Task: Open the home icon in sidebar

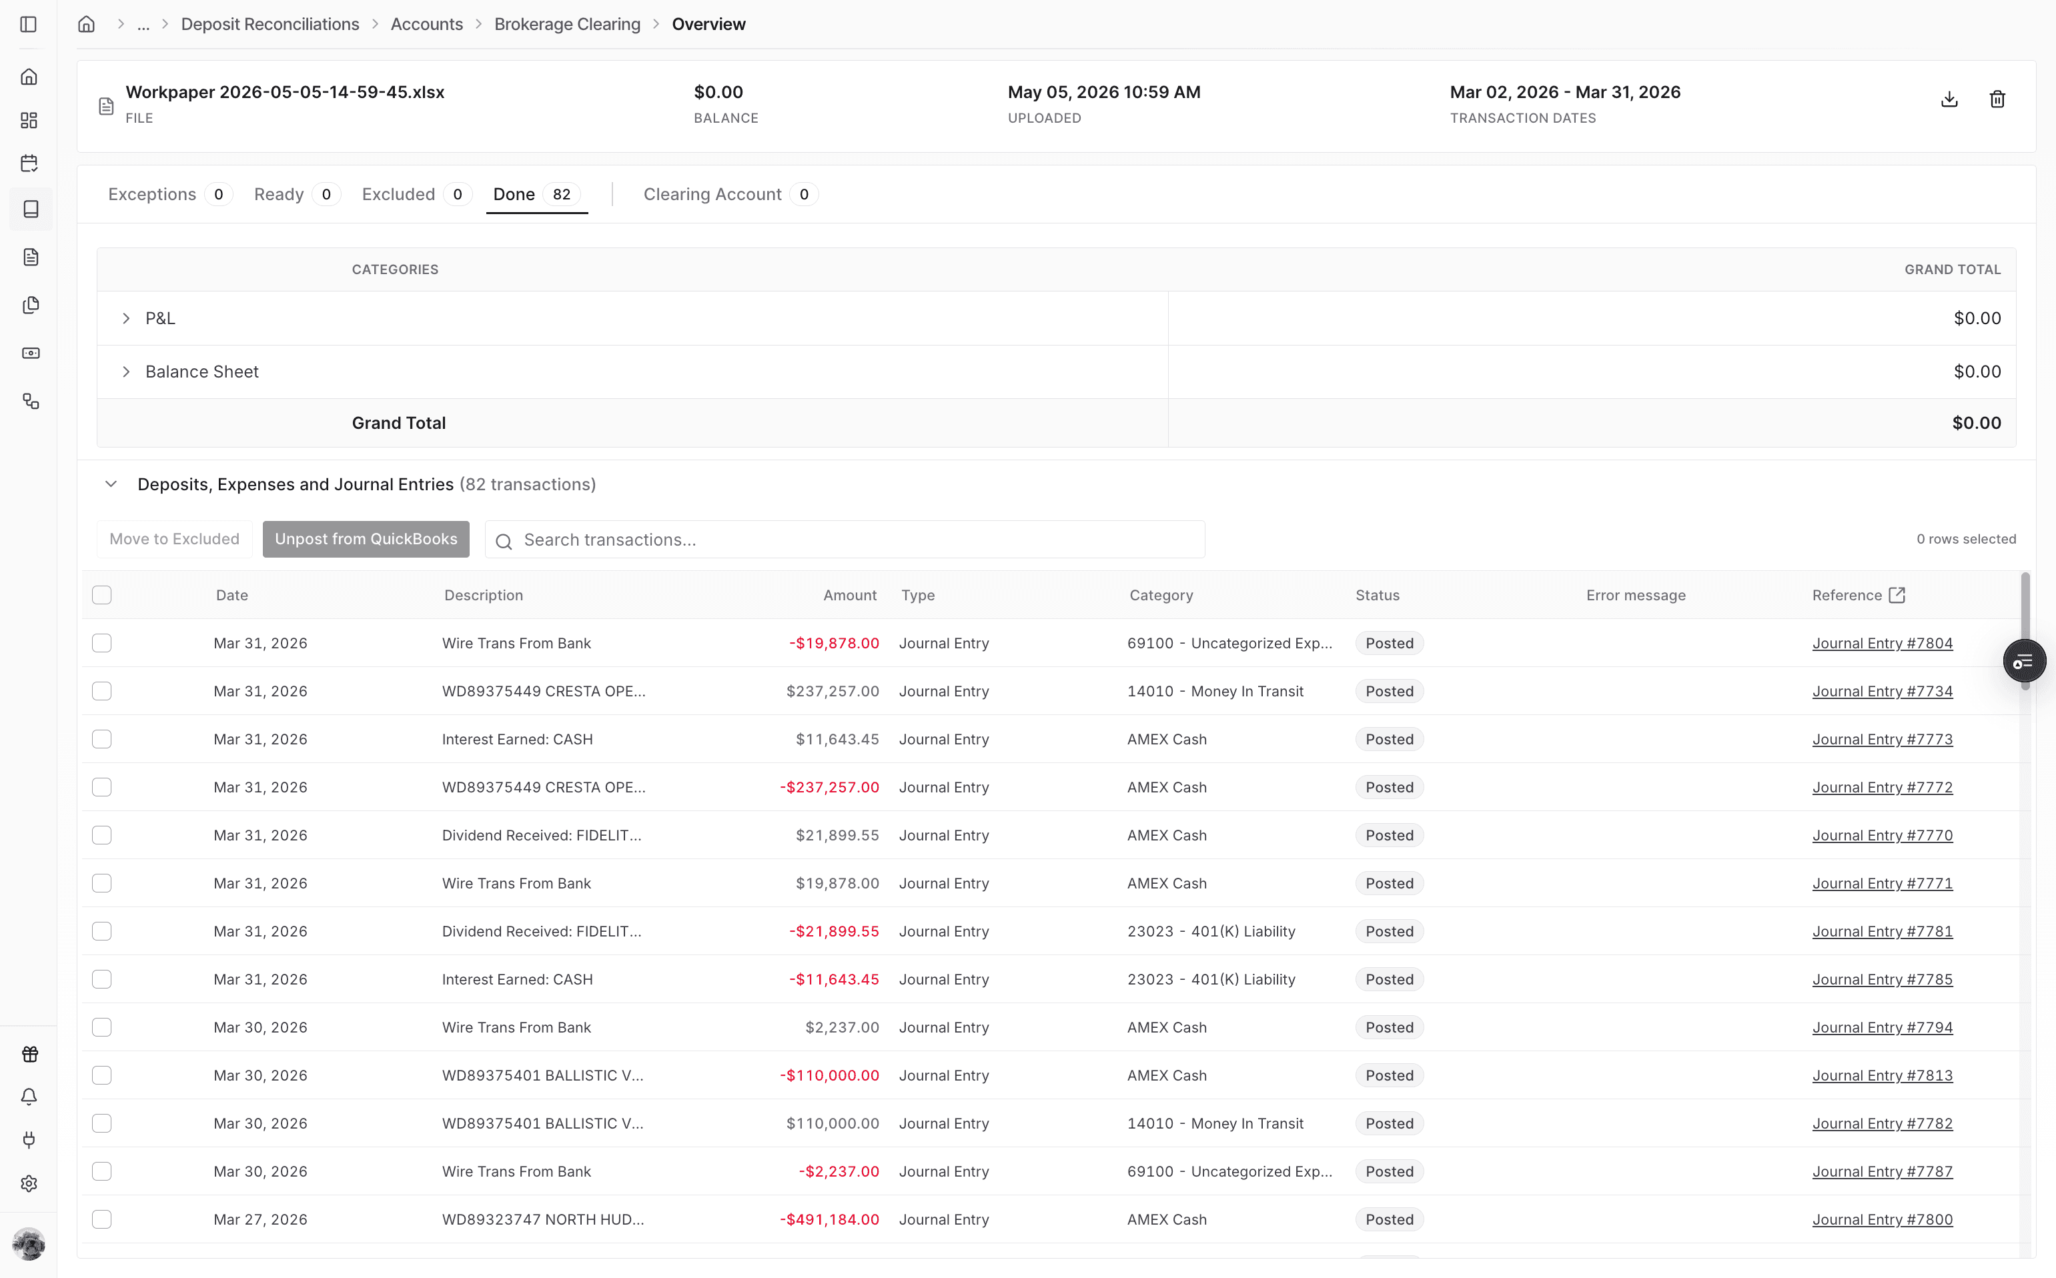Action: [29, 77]
